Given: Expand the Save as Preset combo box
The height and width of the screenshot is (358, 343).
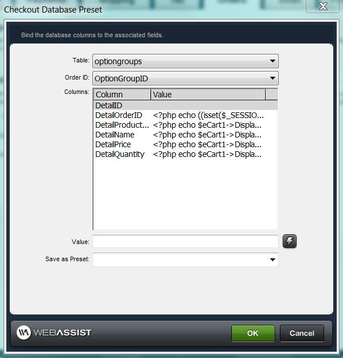Looking at the screenshot, I should (x=185, y=259).
